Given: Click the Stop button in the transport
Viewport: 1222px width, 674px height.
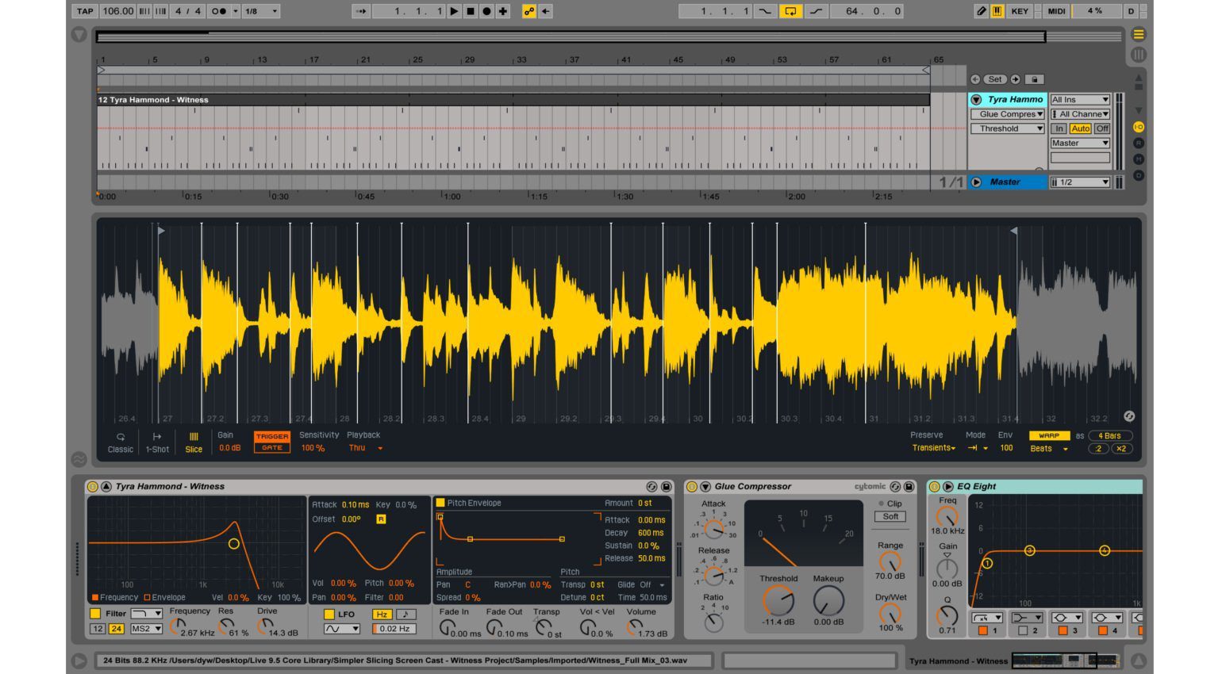Looking at the screenshot, I should pyautogui.click(x=471, y=11).
